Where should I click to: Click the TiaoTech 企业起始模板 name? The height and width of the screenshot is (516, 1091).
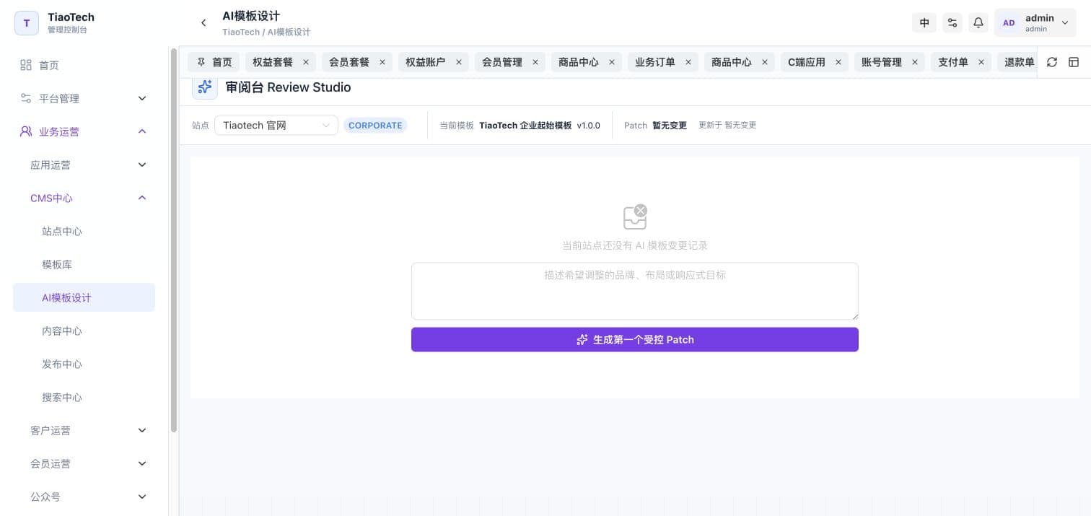(x=525, y=126)
